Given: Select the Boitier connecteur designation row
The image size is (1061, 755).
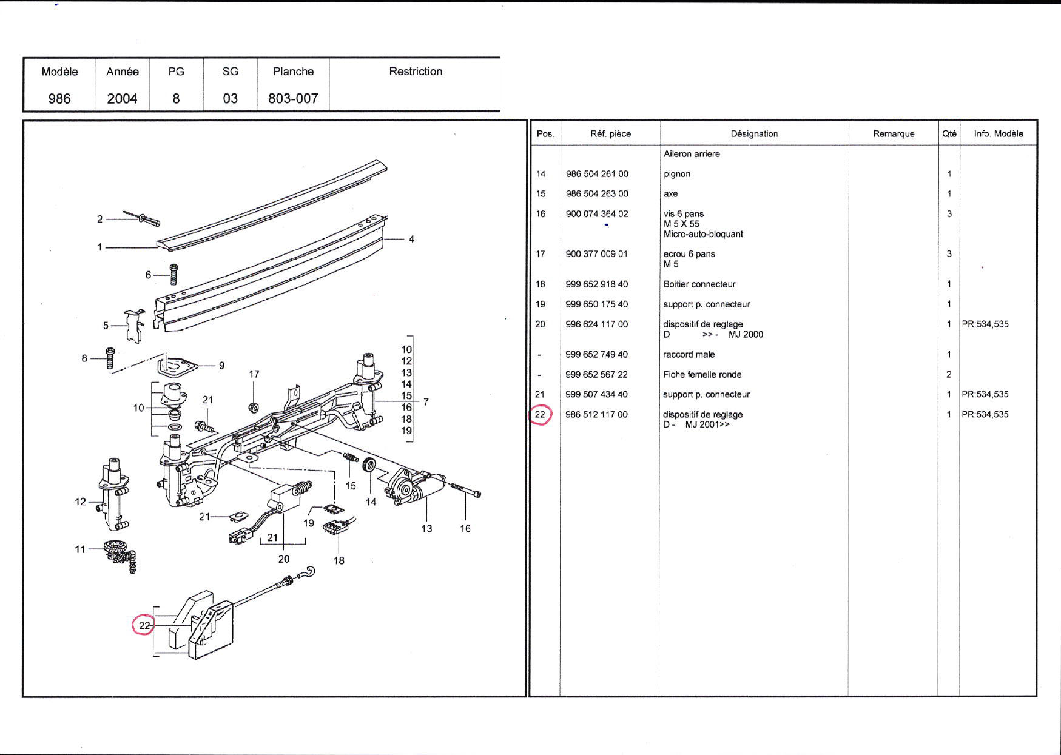Looking at the screenshot, I should click(699, 284).
